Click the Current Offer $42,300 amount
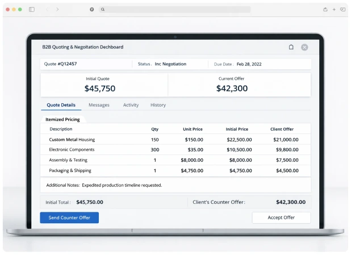351x255 pixels. point(232,89)
